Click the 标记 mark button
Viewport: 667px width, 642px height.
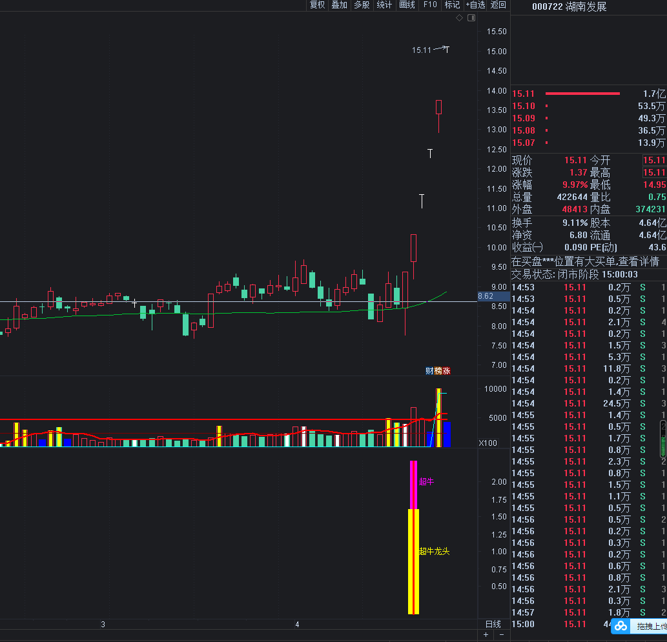pyautogui.click(x=452, y=5)
